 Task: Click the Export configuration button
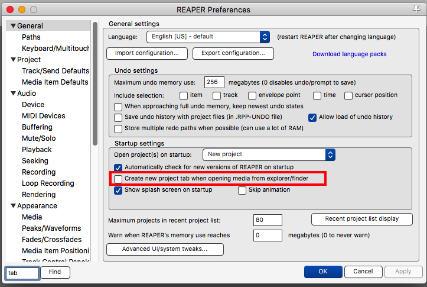coord(233,53)
